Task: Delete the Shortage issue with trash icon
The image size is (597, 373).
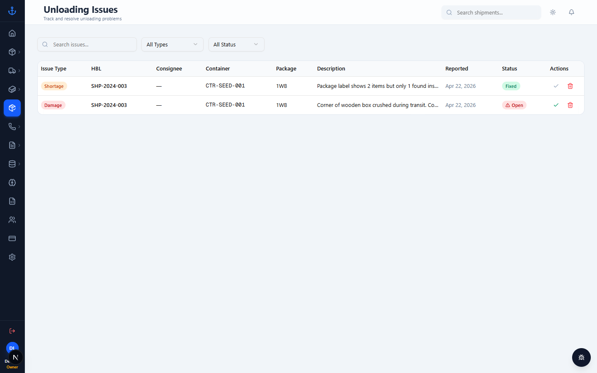Action: click(x=570, y=86)
